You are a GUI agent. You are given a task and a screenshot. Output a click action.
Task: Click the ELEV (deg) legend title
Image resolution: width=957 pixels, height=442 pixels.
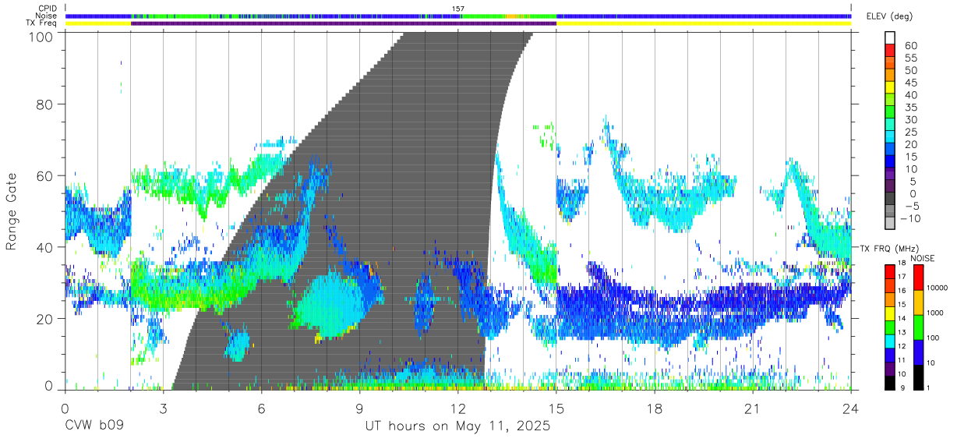point(889,16)
